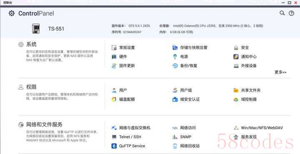The height and width of the screenshot is (154, 300).
Task: Open the 网络与虚拟交换机 icon
Action: point(114,128)
